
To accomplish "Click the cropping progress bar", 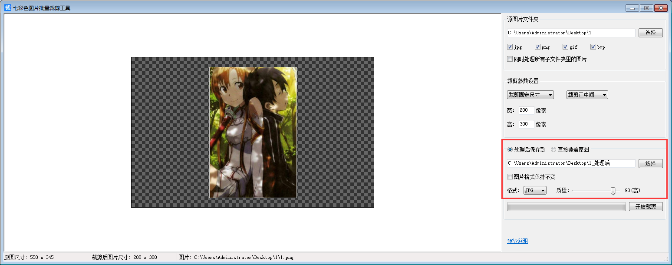I will [x=567, y=207].
